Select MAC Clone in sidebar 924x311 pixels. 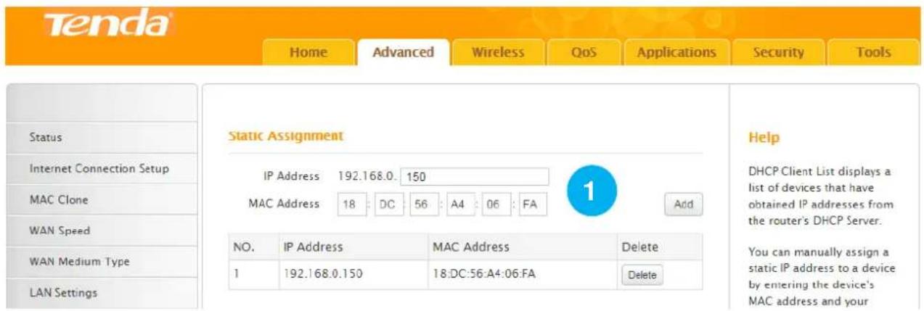[101, 199]
